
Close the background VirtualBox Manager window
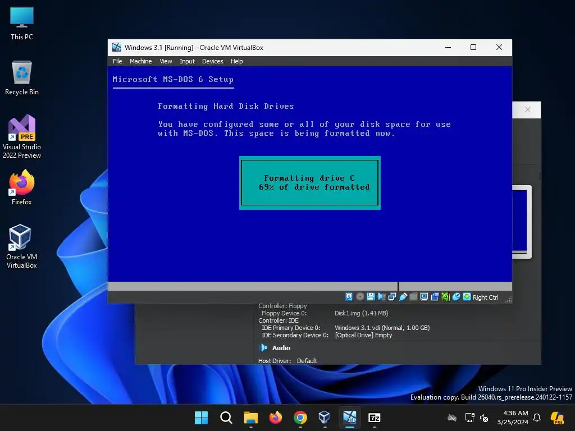pyautogui.click(x=528, y=109)
